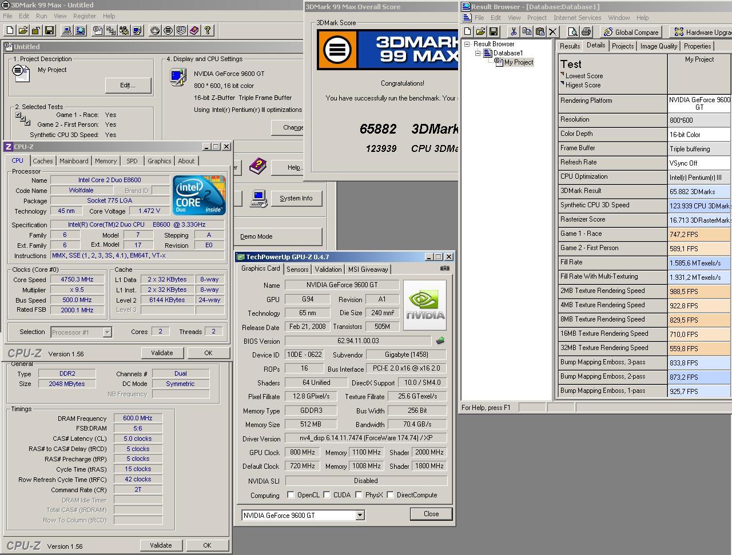Viewport: 732px width, 555px height.
Task: Click the project description page icon in 3DMark toolbar
Action: (x=98, y=30)
